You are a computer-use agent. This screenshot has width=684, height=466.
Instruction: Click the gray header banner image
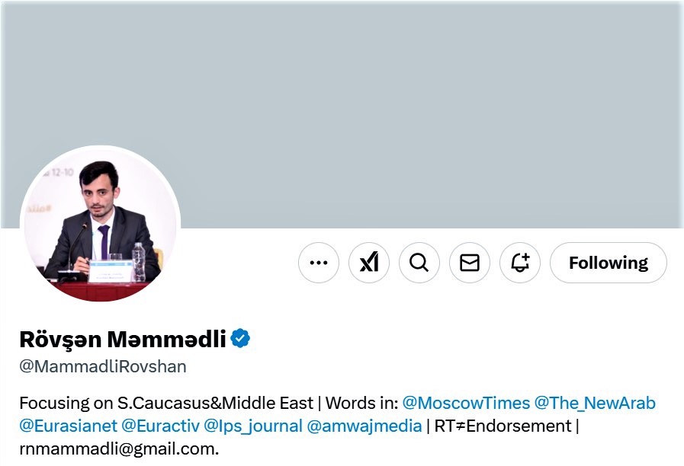[342, 114]
